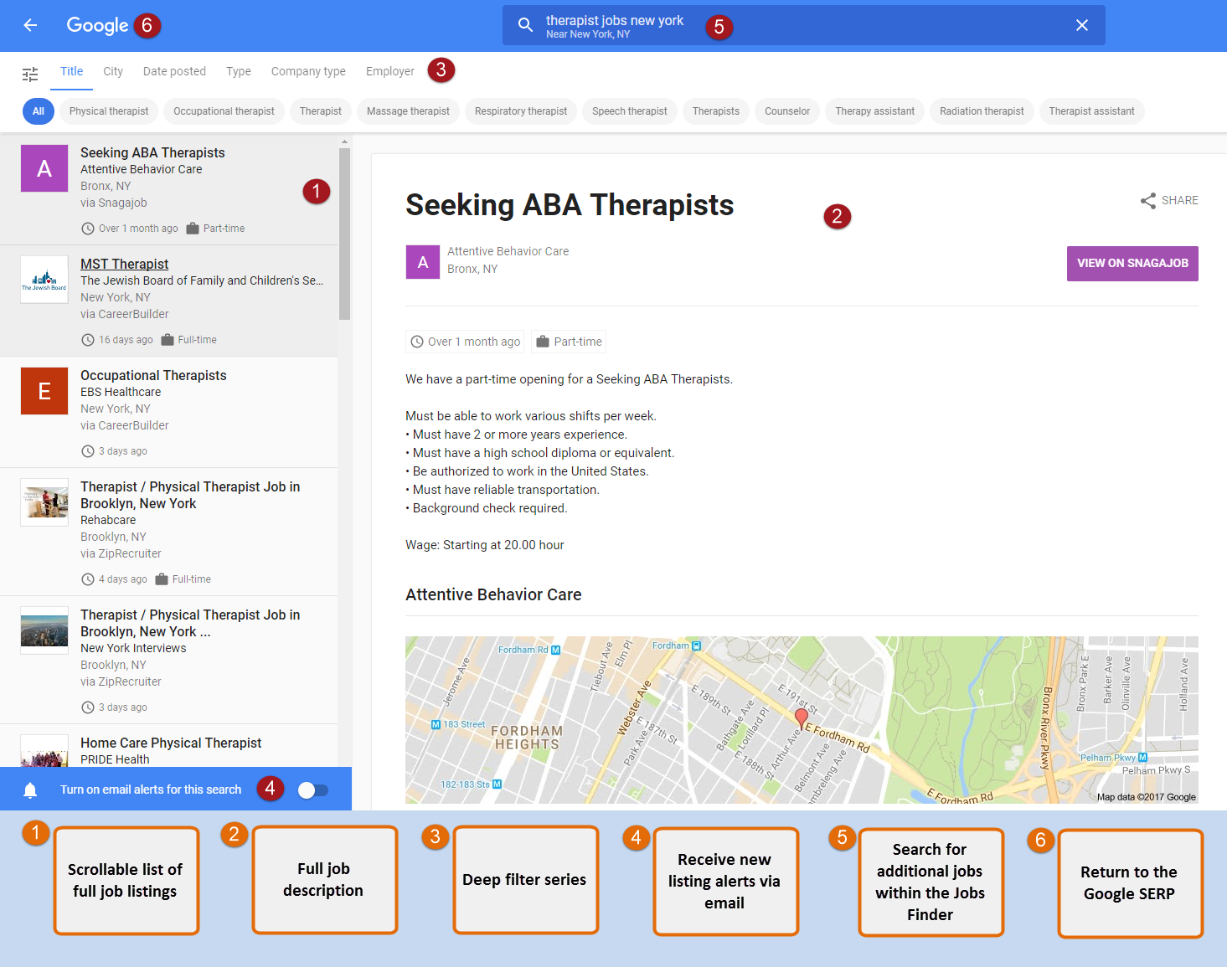Click the share icon on the job
1227x967 pixels.
coord(1148,201)
